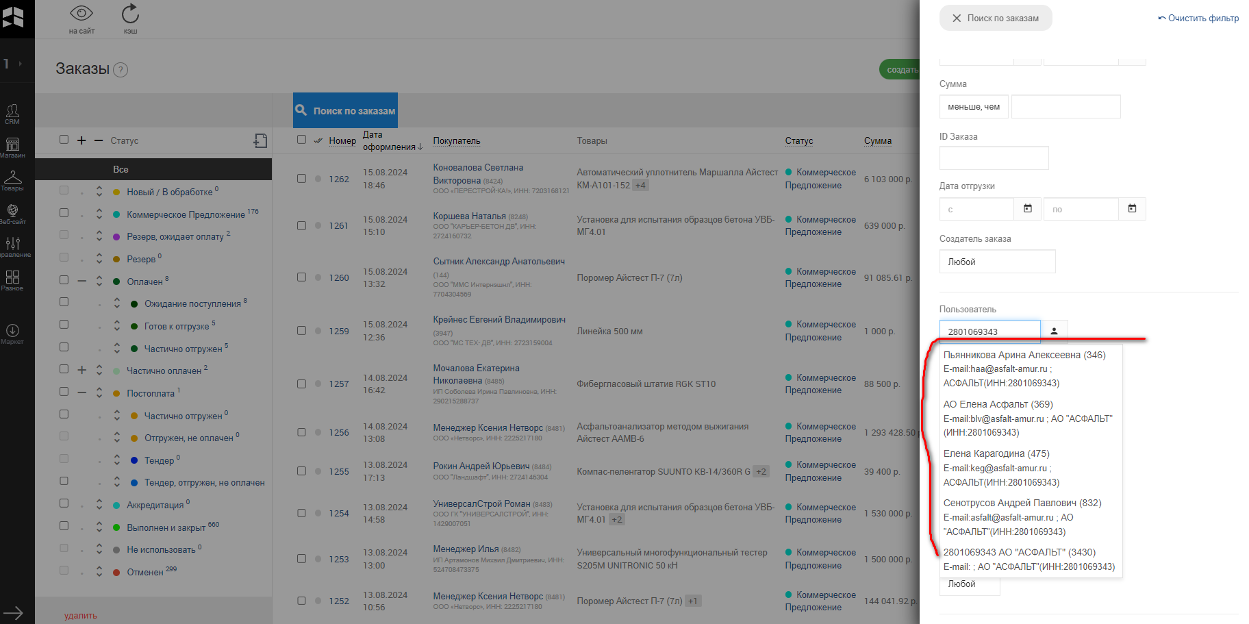Open the help icon next to Заказы

click(121, 70)
